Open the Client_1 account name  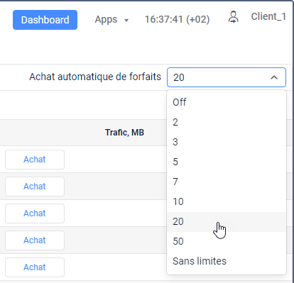268,16
